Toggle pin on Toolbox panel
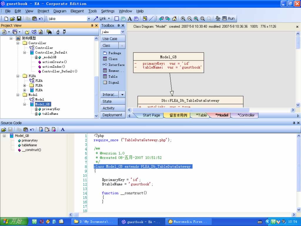This screenshot has width=301, height=226. click(x=119, y=26)
